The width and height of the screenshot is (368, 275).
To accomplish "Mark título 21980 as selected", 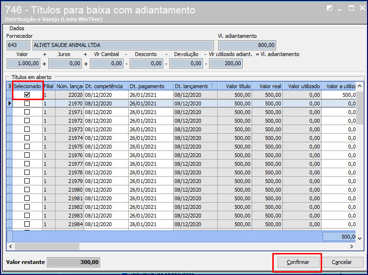I will pos(27,189).
